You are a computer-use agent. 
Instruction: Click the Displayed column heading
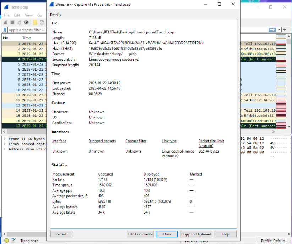[x=151, y=174]
